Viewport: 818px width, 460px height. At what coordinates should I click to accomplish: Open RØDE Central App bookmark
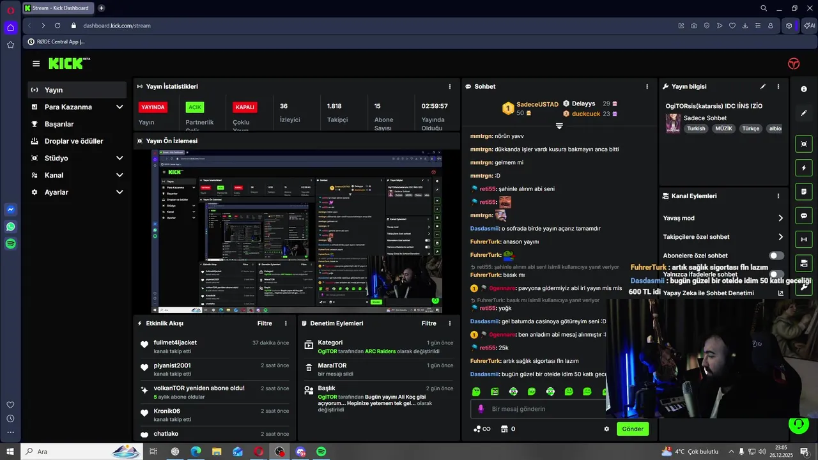coord(56,42)
